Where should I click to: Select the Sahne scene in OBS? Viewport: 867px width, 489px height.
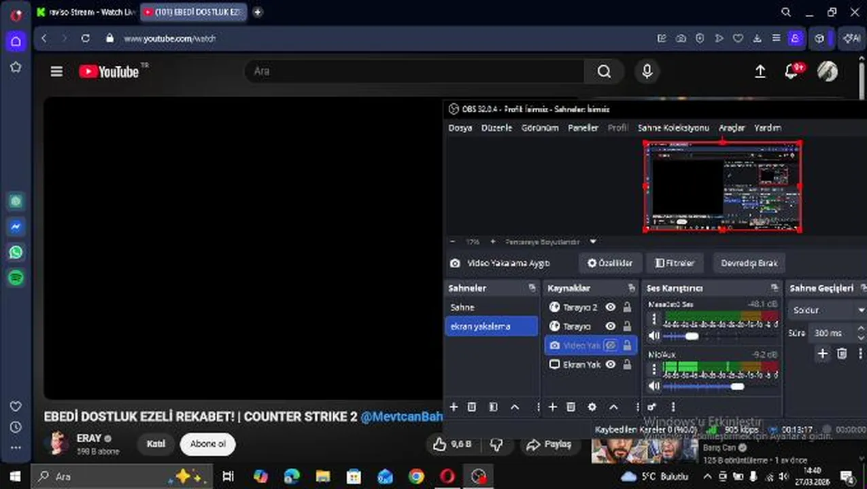(x=492, y=308)
